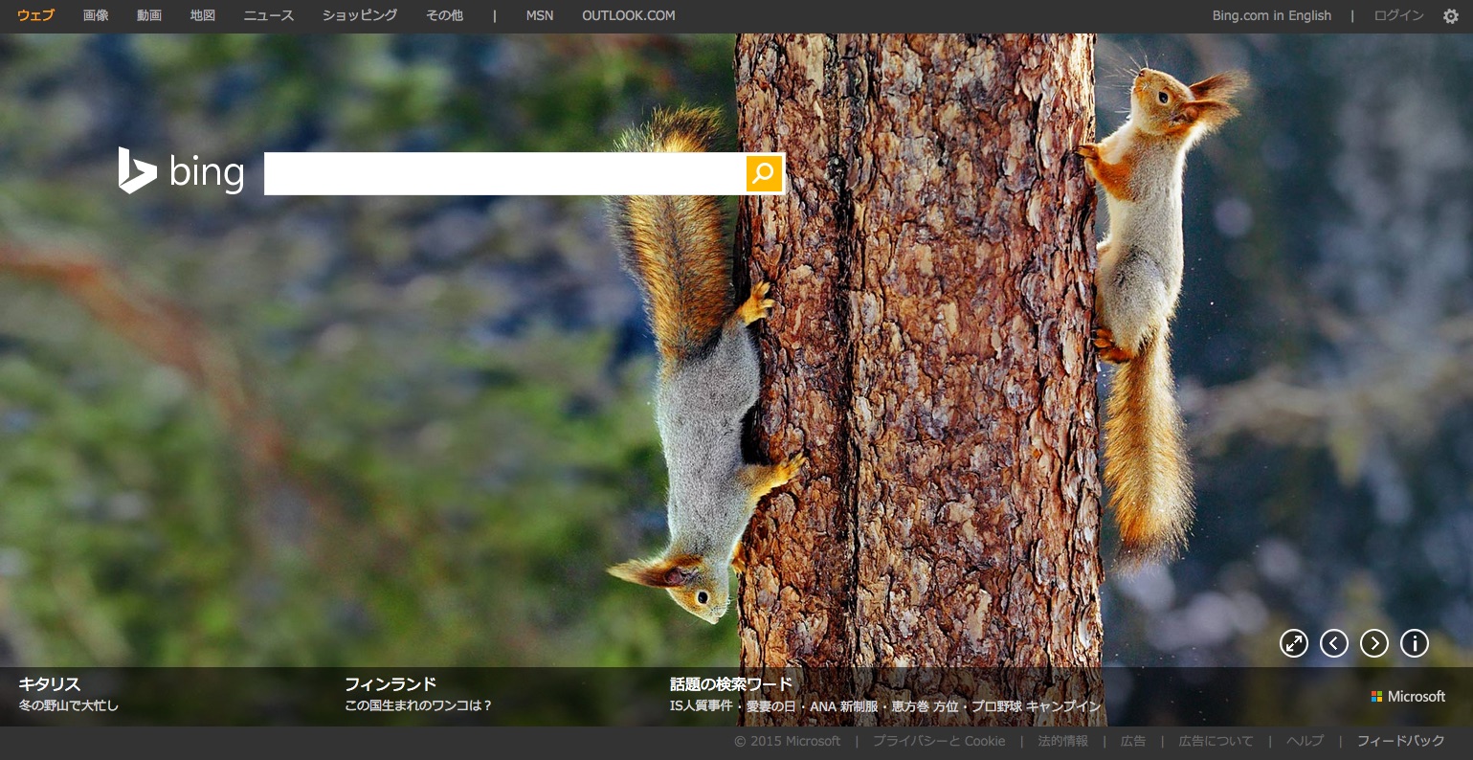This screenshot has width=1473, height=760.
Task: Click the Bing logo
Action: pos(181,172)
